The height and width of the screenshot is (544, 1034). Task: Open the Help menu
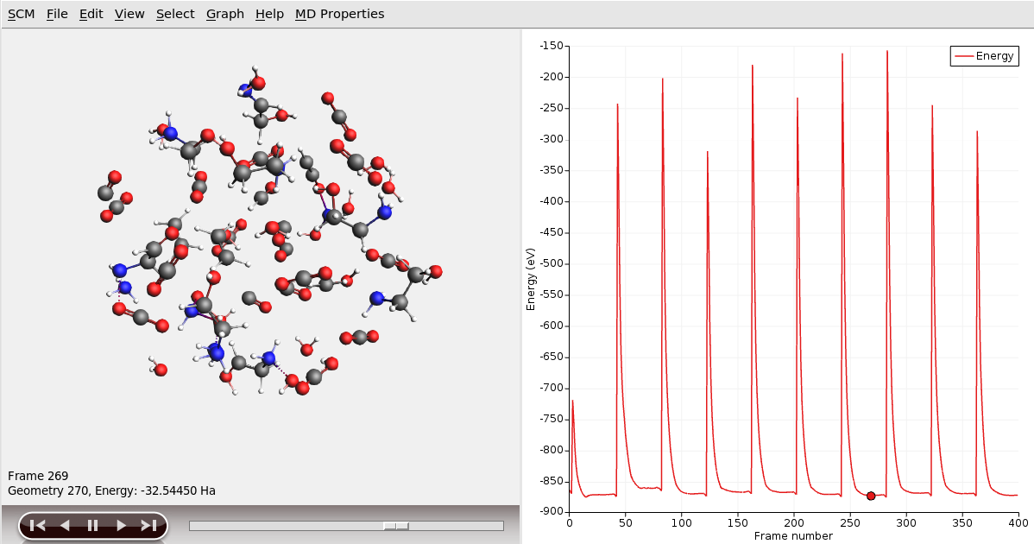pyautogui.click(x=269, y=14)
